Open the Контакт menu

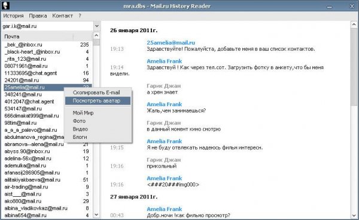pyautogui.click(x=62, y=16)
